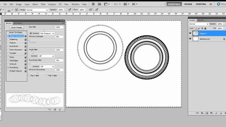Image resolution: width=226 pixels, height=127 pixels.
Task: Open Angle Jitter Control dropdown
Action: coord(46,56)
